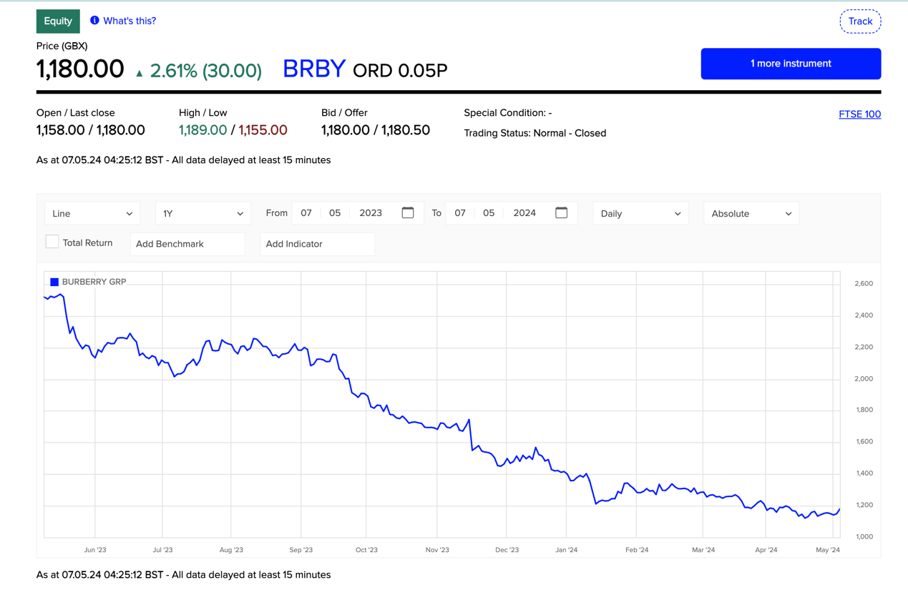Viewport: 908px width, 590px height.
Task: Open the FTSE 100 link
Action: (859, 114)
